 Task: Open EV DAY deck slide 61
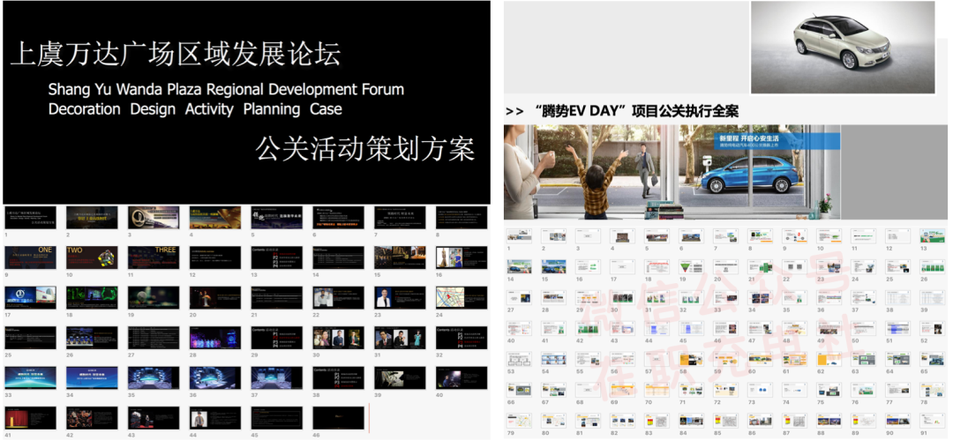click(794, 358)
